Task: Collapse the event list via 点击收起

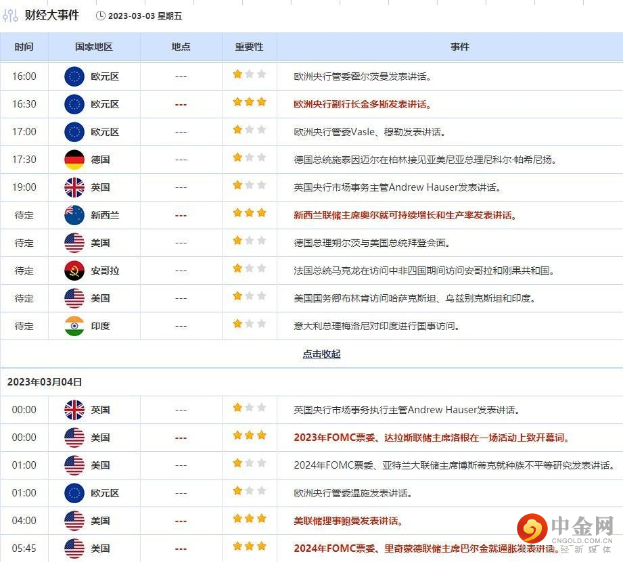Action: pyautogui.click(x=321, y=354)
